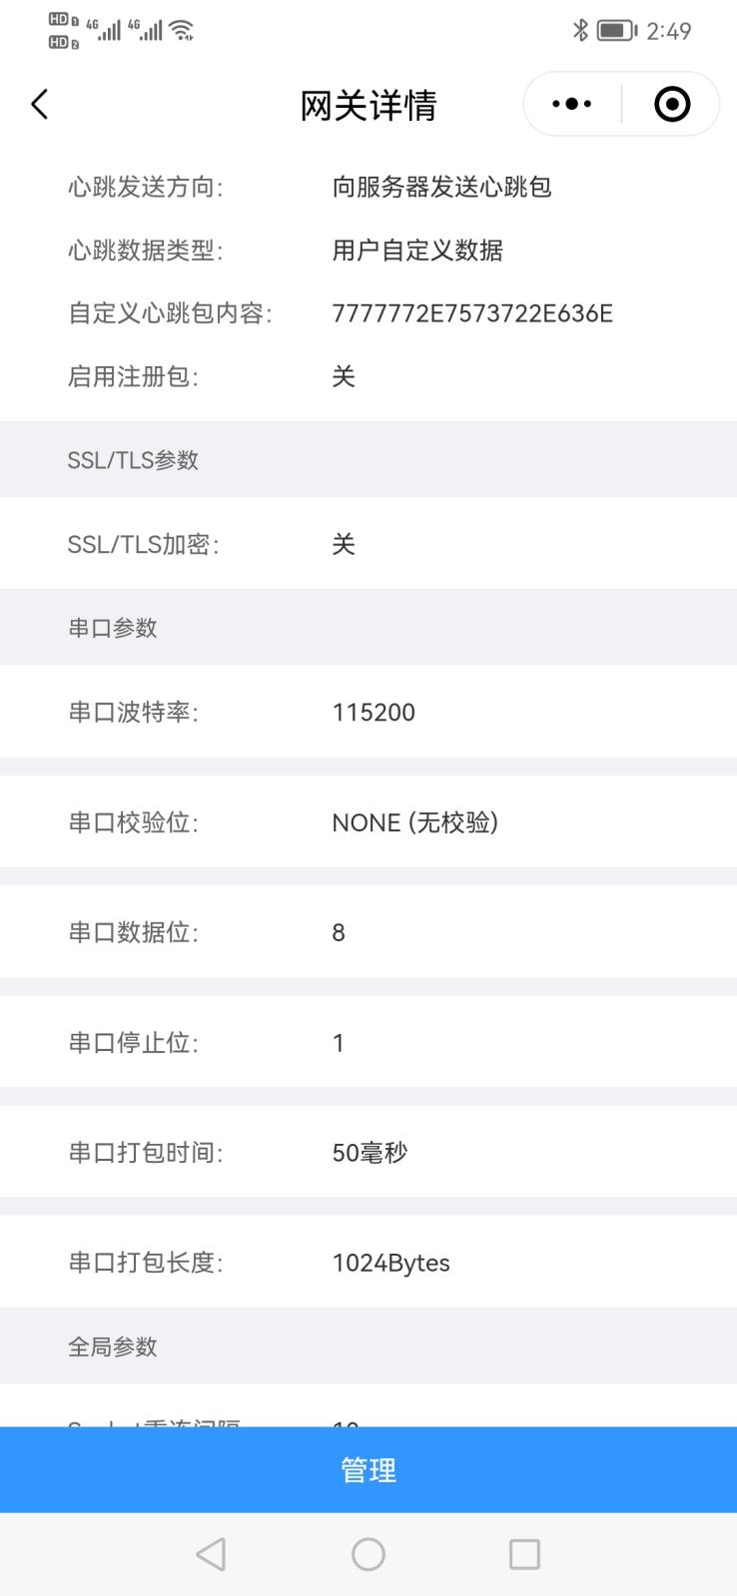Tap the 串口校验位 NONE (无校验) value
This screenshot has width=737, height=1596.
tap(414, 822)
